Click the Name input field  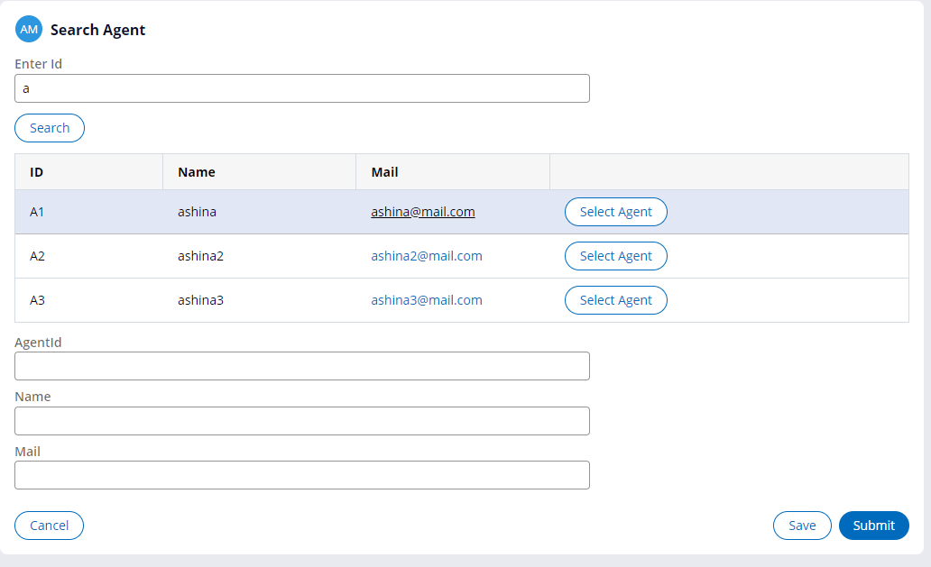click(301, 420)
